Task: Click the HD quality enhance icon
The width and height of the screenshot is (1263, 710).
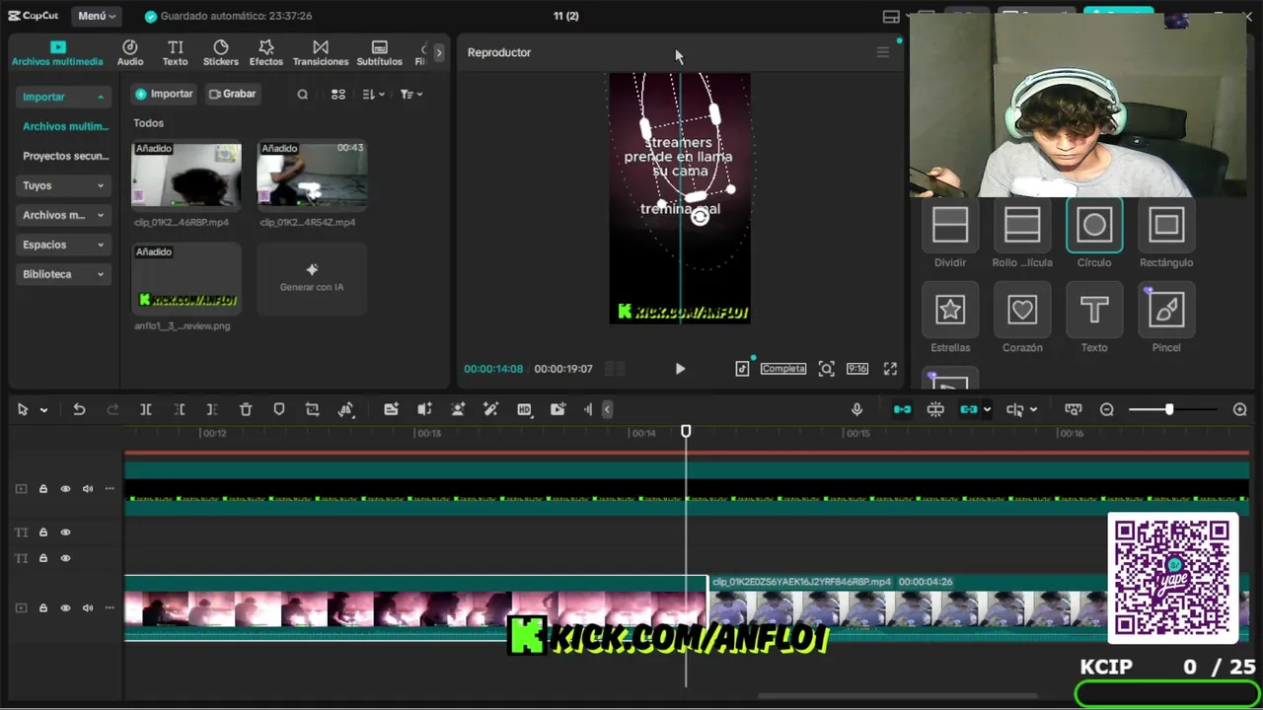Action: tap(524, 409)
